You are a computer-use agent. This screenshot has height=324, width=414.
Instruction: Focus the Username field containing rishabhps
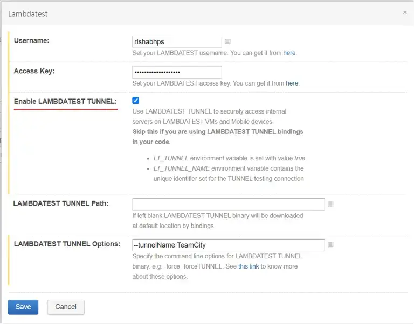point(177,41)
